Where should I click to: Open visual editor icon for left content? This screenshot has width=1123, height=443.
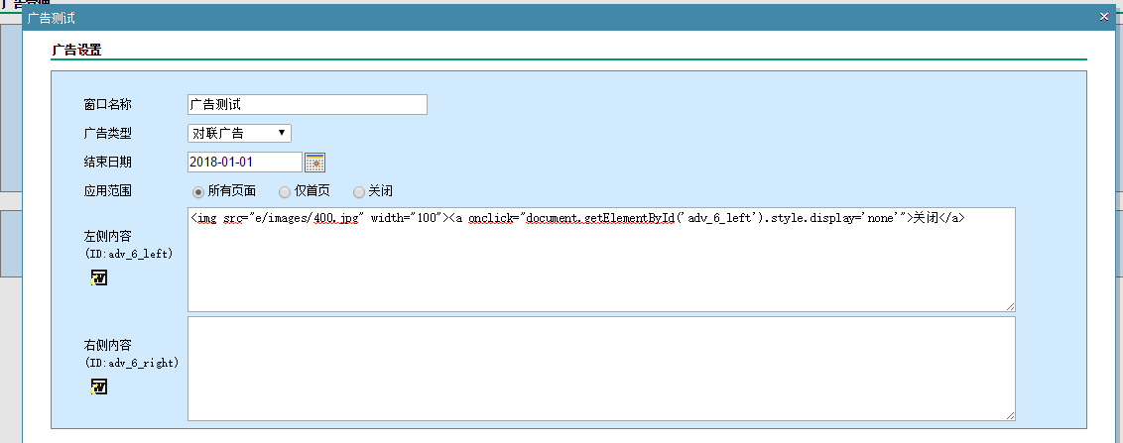(99, 277)
